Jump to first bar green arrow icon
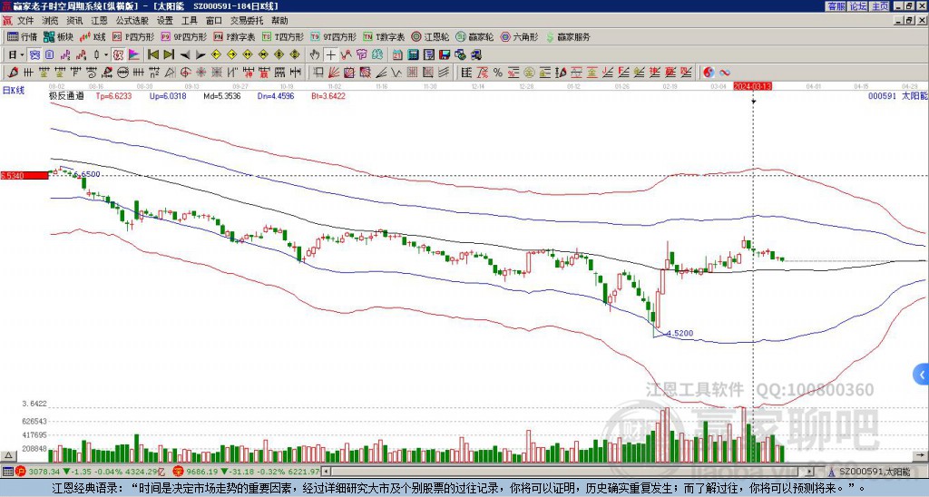This screenshot has height=497, width=929. coord(152,55)
